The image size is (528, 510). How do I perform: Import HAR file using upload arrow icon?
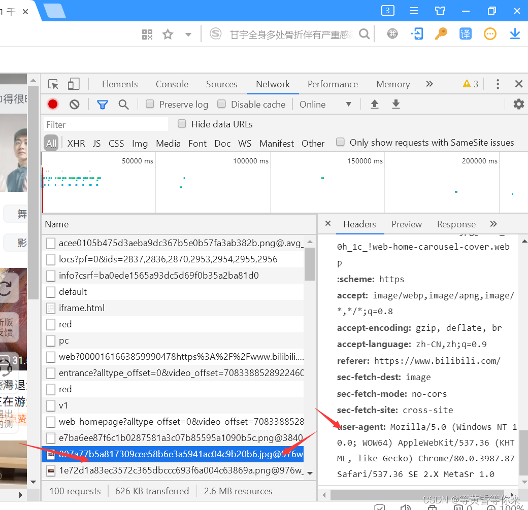375,104
